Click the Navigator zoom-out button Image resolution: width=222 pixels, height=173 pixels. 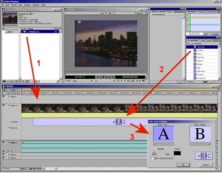(205, 34)
